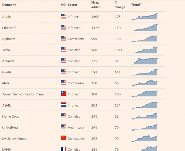Click the US flag in Apple row

pos(64,16)
